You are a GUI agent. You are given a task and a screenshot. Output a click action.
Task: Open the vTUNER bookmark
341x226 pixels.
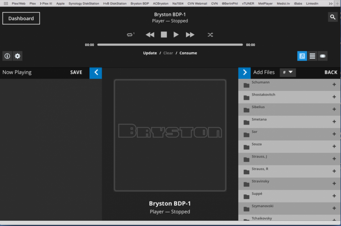click(248, 3)
